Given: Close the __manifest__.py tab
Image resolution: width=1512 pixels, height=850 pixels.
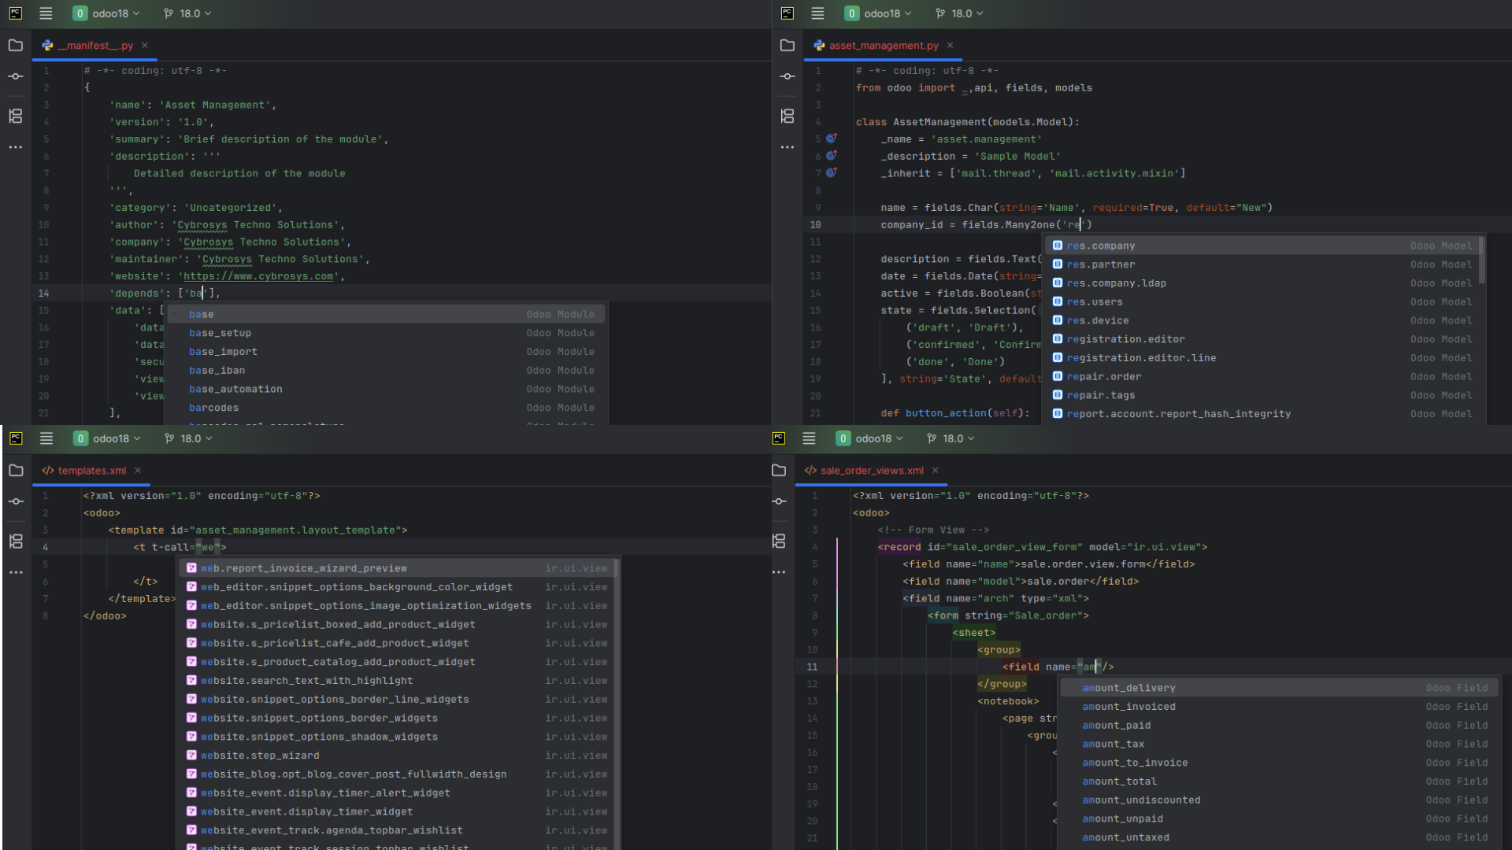Looking at the screenshot, I should pyautogui.click(x=145, y=46).
